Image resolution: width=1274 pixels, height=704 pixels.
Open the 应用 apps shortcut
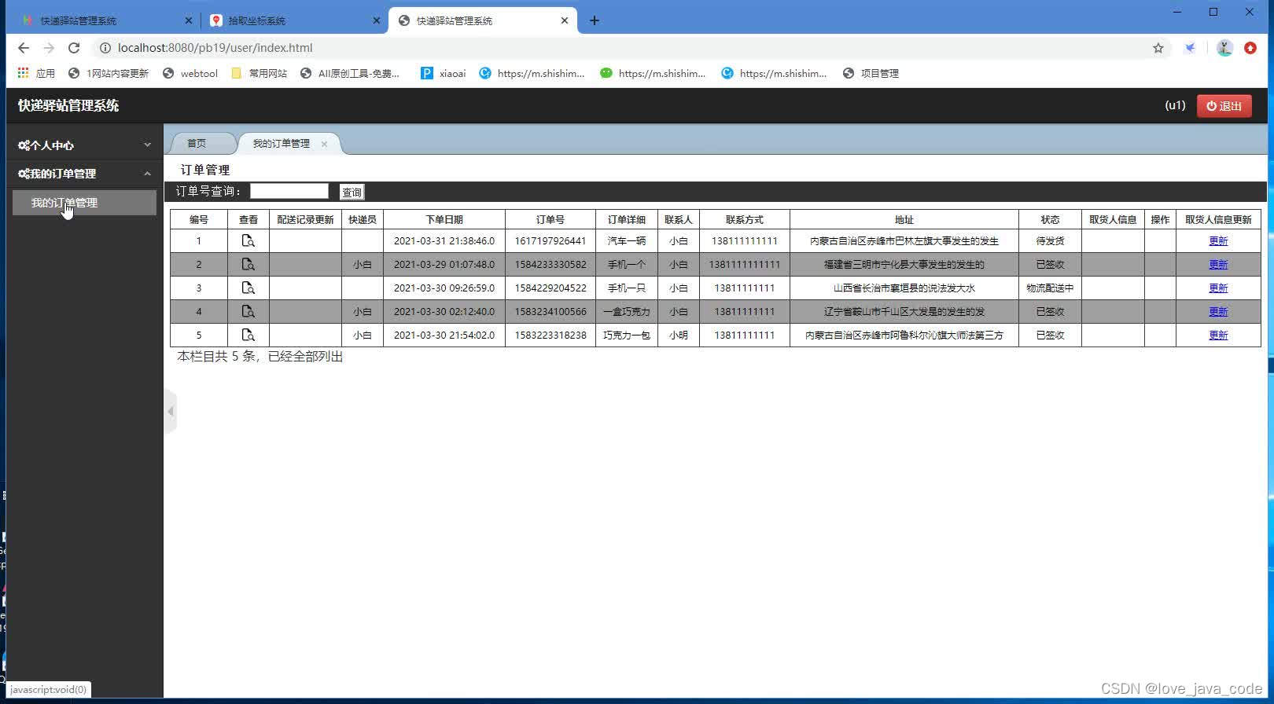(36, 73)
